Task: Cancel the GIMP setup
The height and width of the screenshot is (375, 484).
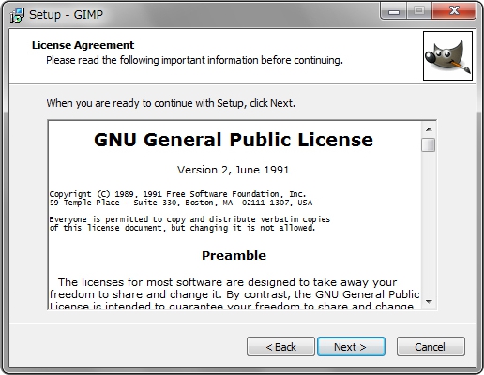Action: point(431,347)
